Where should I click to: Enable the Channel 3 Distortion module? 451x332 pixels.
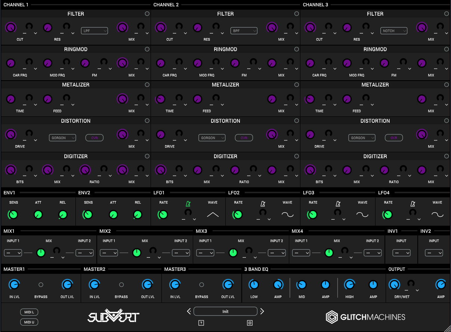pos(447,121)
